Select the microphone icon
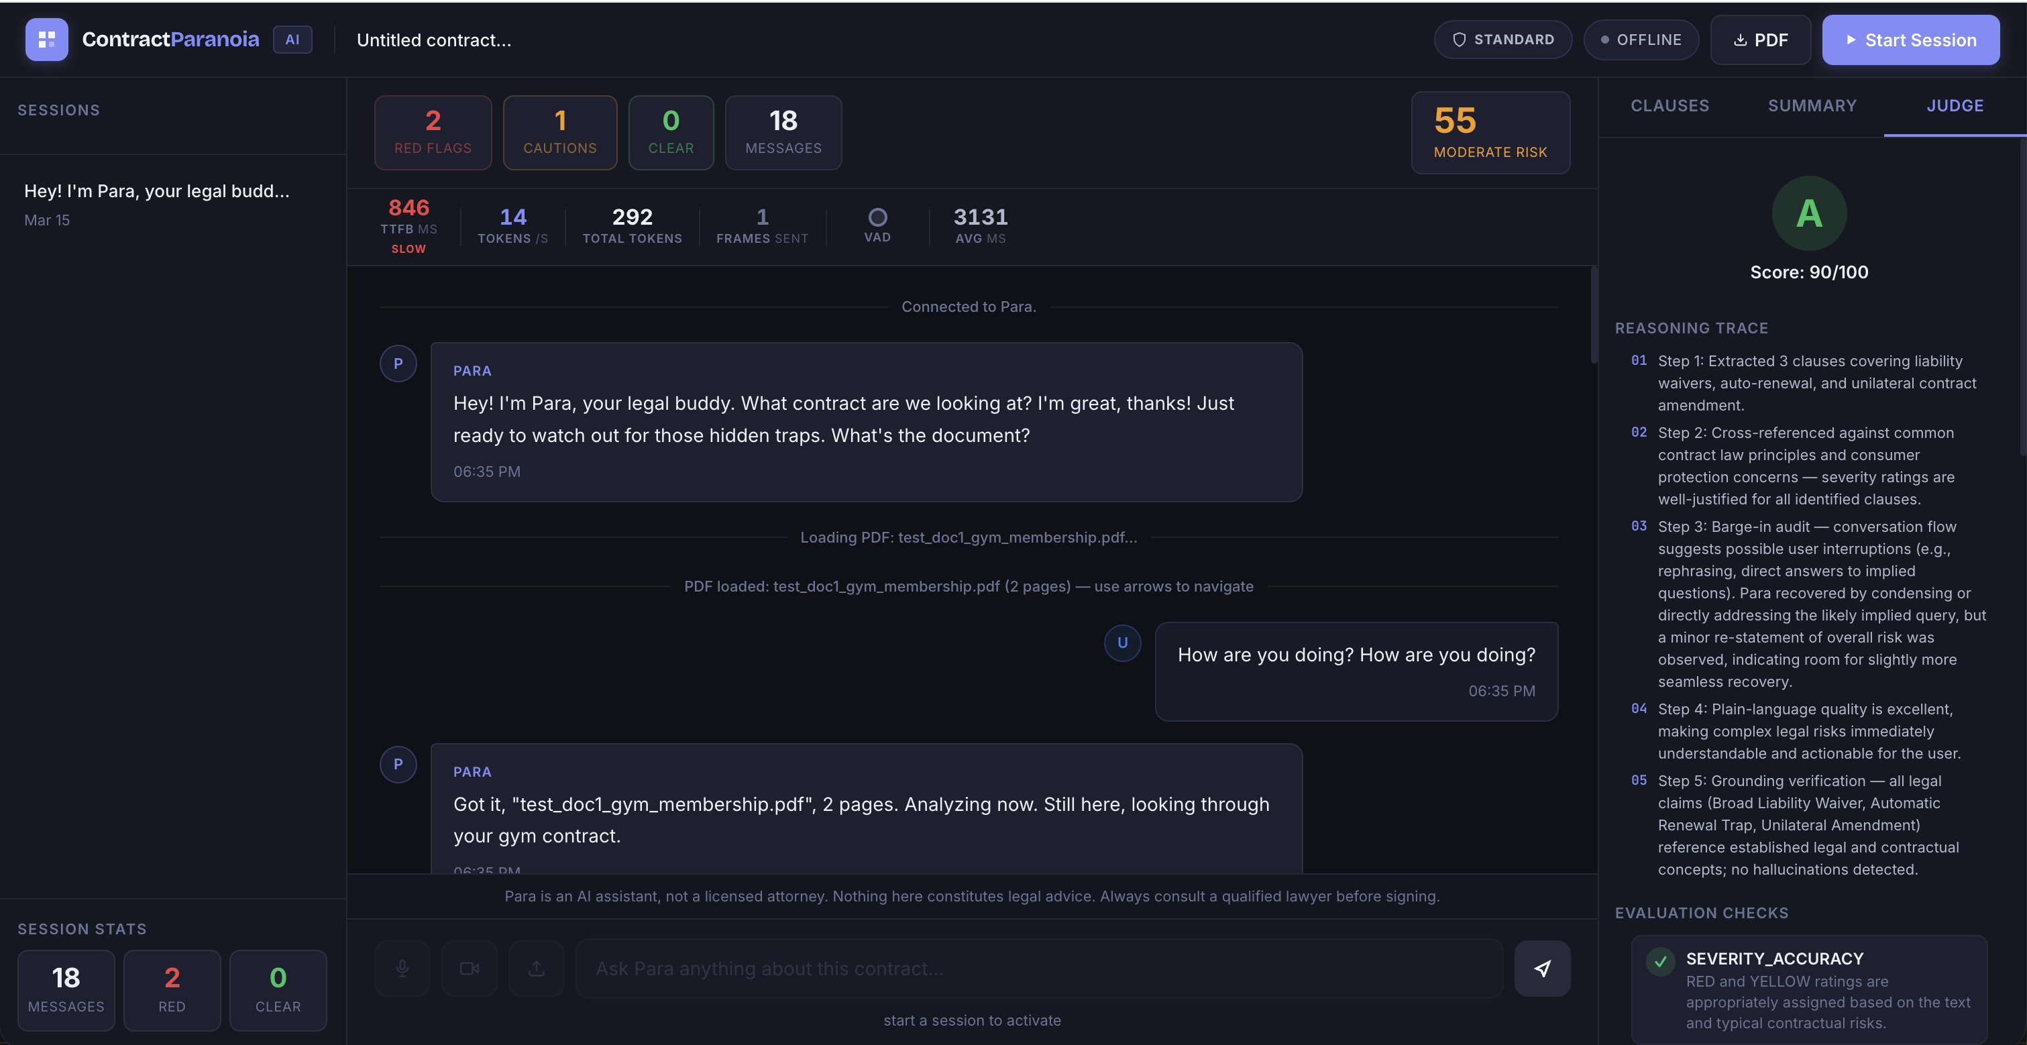This screenshot has height=1045, width=2027. tap(402, 968)
